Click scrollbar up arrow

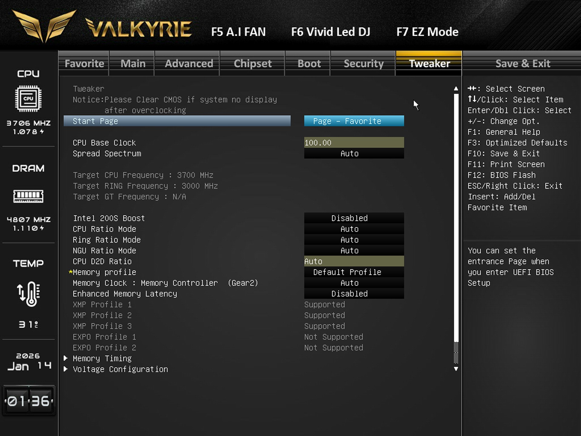[x=456, y=89]
